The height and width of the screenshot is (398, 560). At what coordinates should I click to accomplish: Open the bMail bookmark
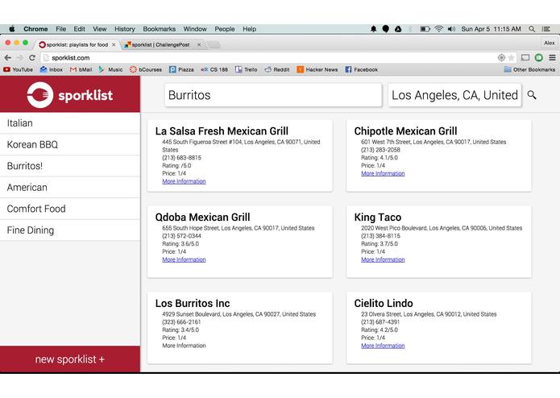pyautogui.click(x=81, y=69)
